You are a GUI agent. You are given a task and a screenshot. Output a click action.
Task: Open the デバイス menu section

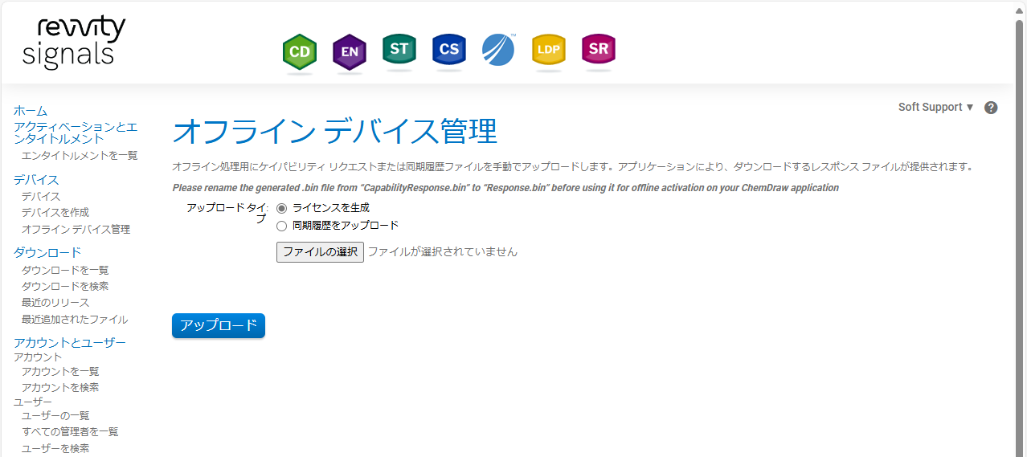pyautogui.click(x=36, y=180)
